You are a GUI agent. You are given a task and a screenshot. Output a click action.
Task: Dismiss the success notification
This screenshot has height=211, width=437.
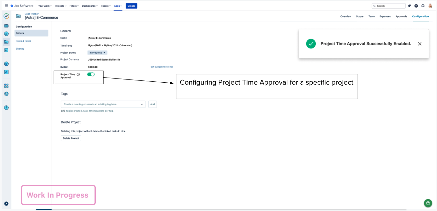420,44
